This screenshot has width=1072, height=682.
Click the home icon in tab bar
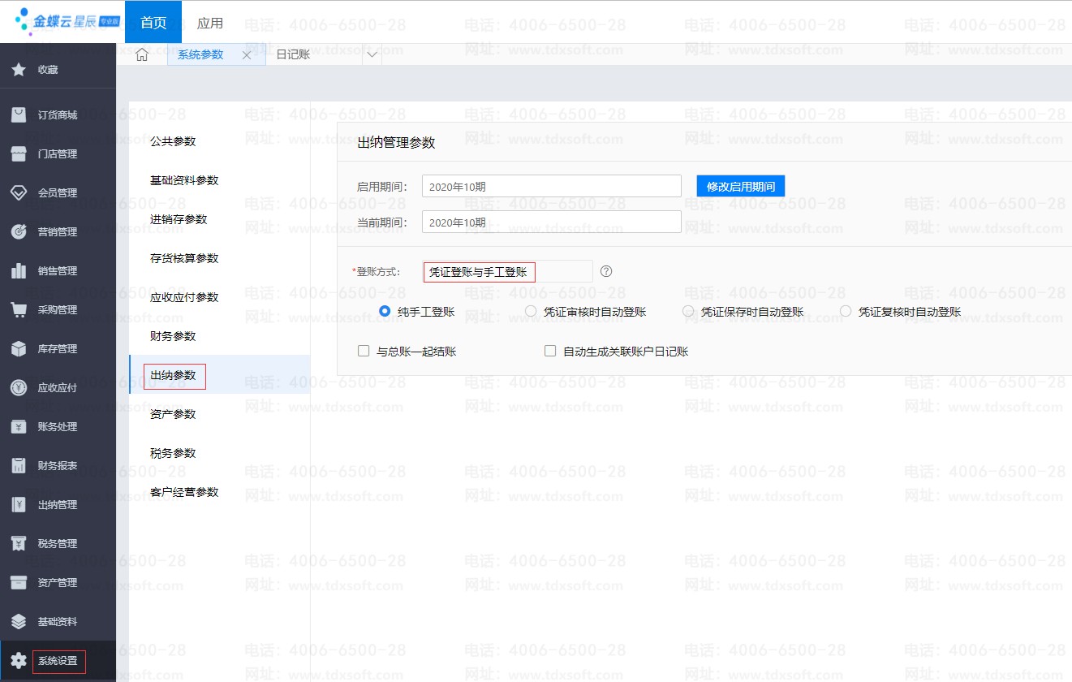point(142,54)
